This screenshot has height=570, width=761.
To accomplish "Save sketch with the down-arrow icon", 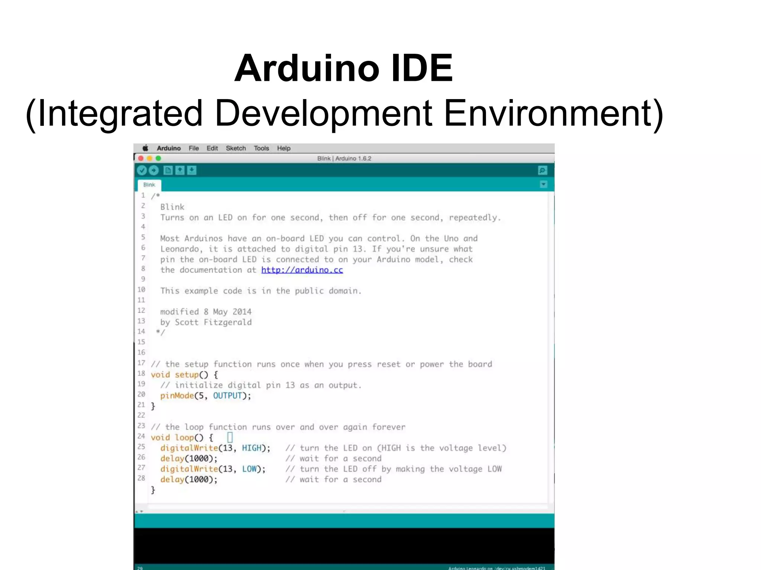I will (x=192, y=170).
